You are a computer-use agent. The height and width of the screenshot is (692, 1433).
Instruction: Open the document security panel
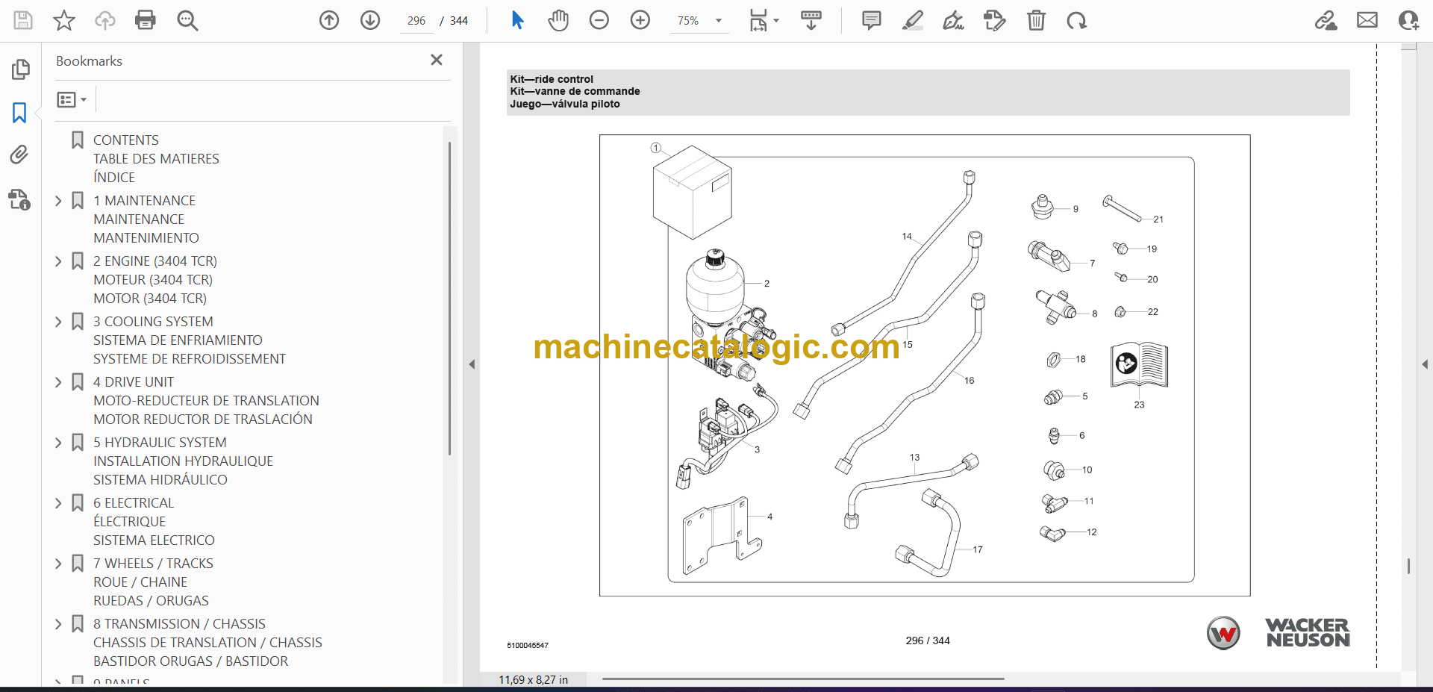pyautogui.click(x=19, y=199)
